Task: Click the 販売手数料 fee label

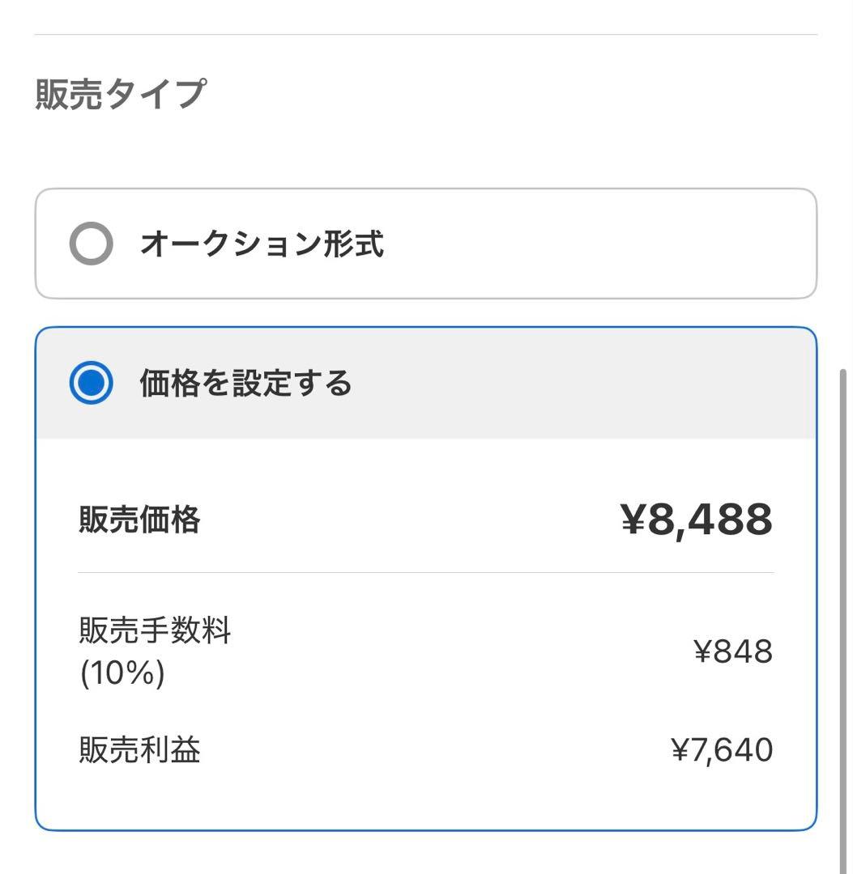Action: (155, 630)
